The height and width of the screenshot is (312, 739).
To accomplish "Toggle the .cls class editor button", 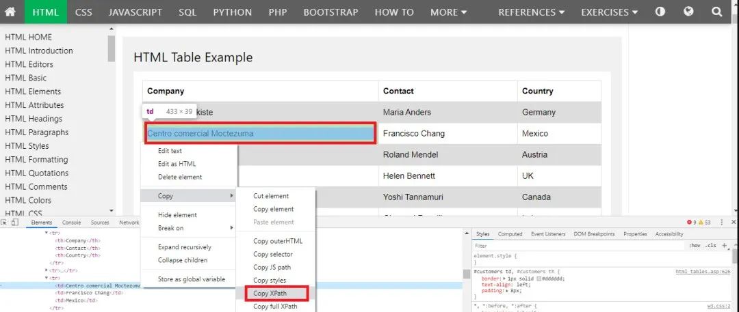I will click(711, 245).
